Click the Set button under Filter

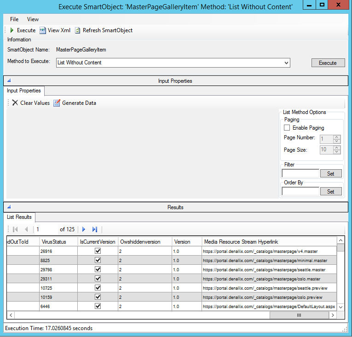[x=330, y=173]
